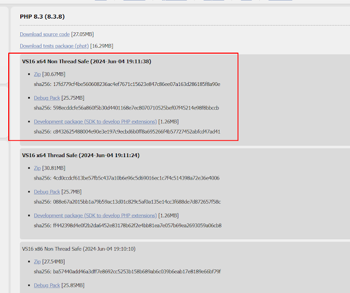Image resolution: width=350 pixels, height=293 pixels.
Task: Click sha256 hash starting 088e67a2015b
Action: pyautogui.click(x=137, y=202)
